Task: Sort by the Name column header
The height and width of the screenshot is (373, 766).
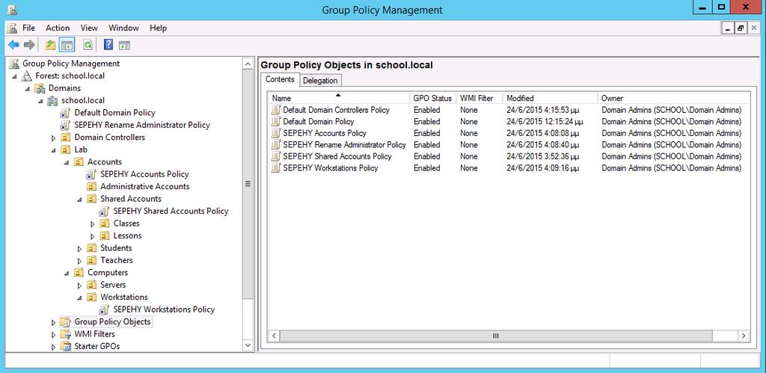Action: coord(340,98)
